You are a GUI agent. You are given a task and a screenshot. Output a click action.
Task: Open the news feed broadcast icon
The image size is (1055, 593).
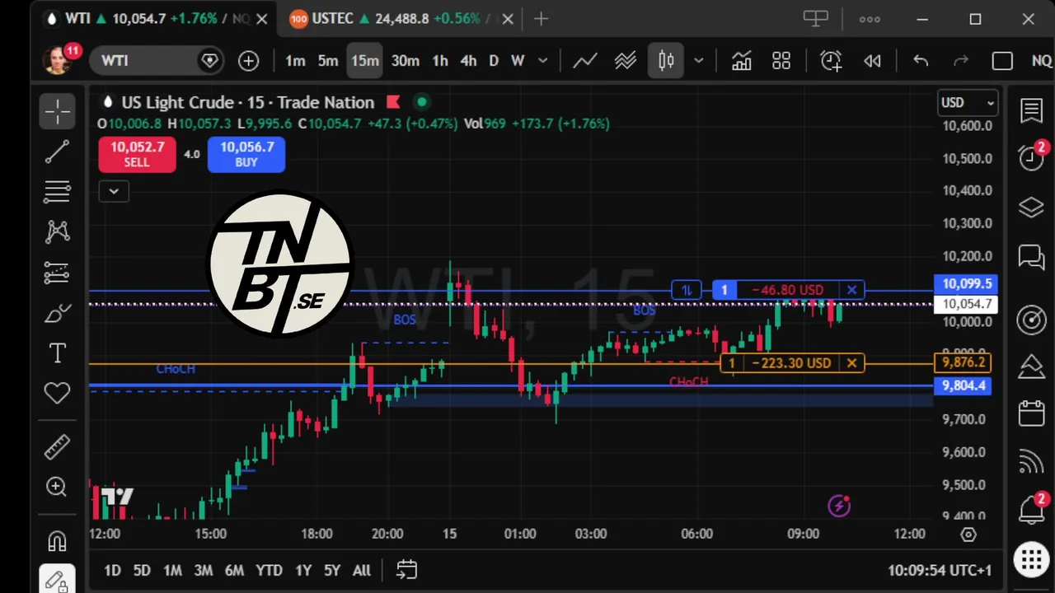1031,461
